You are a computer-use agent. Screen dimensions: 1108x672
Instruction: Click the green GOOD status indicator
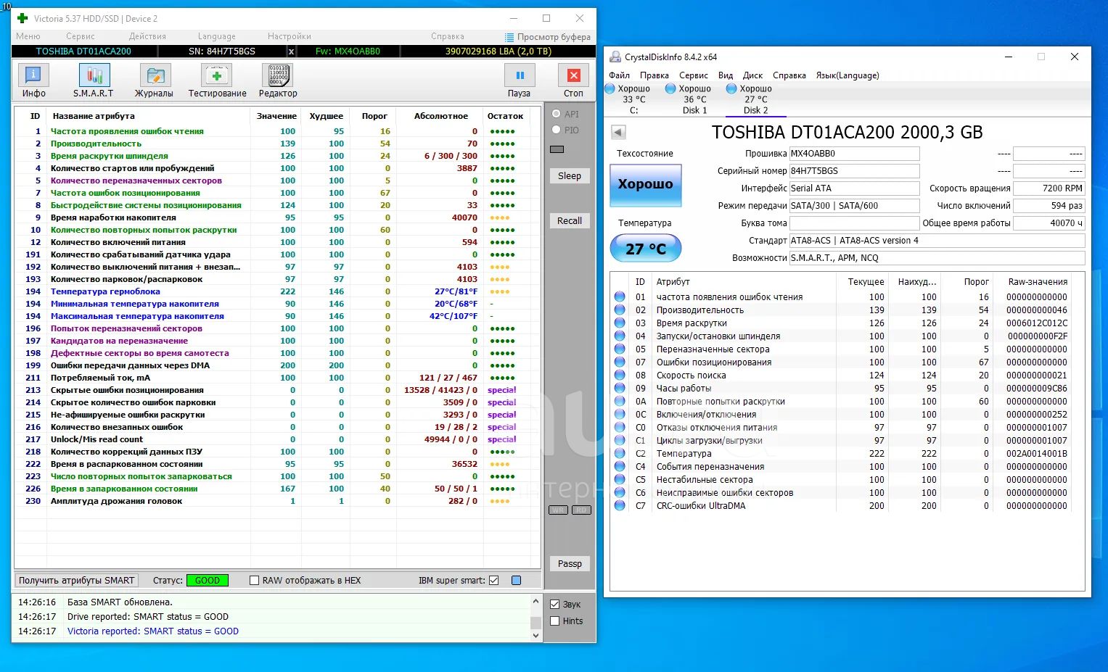click(208, 580)
